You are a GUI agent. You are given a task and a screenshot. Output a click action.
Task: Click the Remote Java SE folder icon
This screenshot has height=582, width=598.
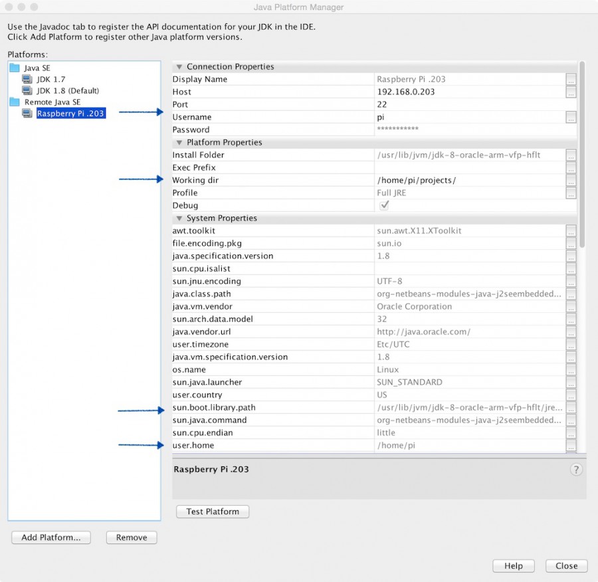tap(15, 102)
